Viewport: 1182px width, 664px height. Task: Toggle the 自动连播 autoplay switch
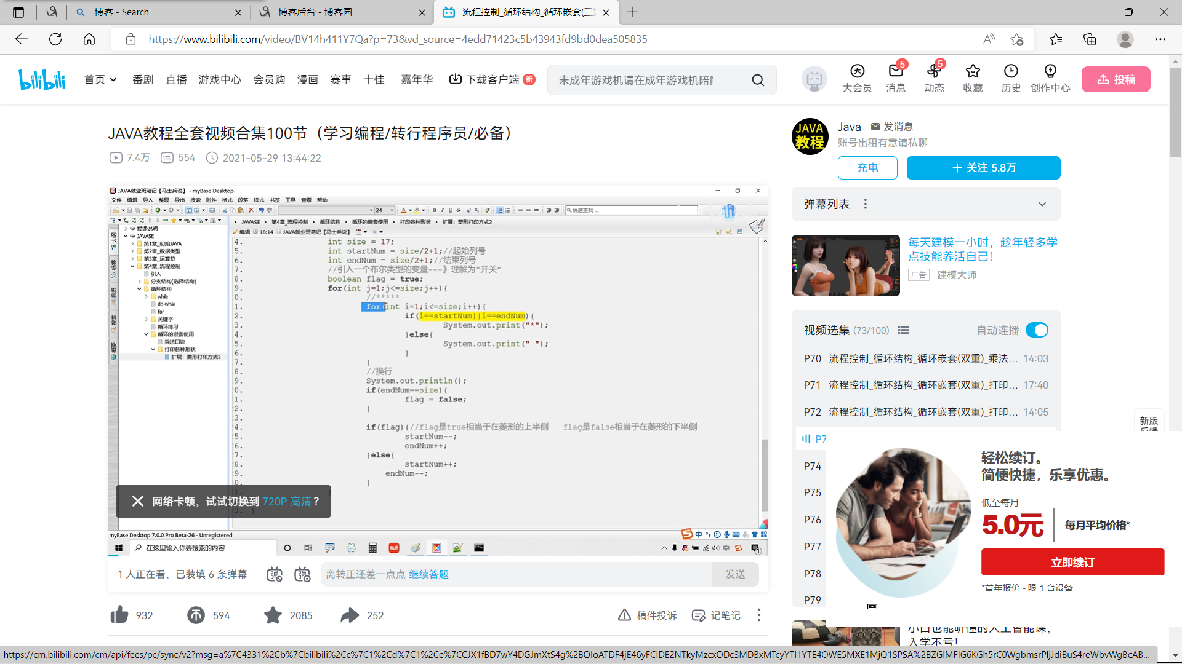pyautogui.click(x=1037, y=330)
